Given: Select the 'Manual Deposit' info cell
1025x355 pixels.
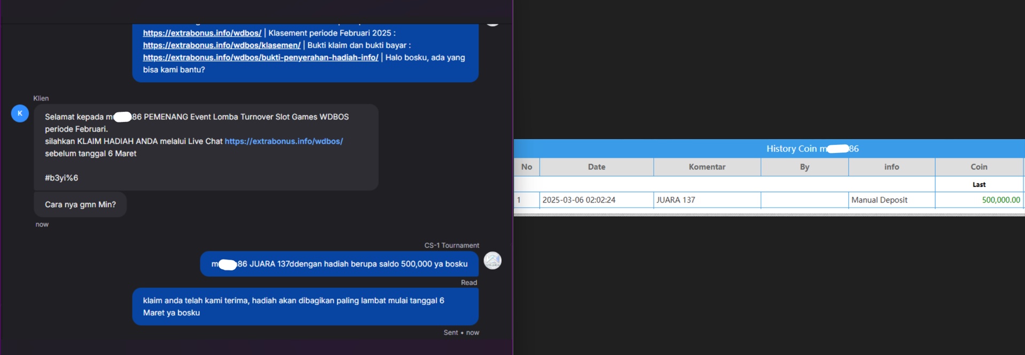Looking at the screenshot, I should (x=891, y=200).
